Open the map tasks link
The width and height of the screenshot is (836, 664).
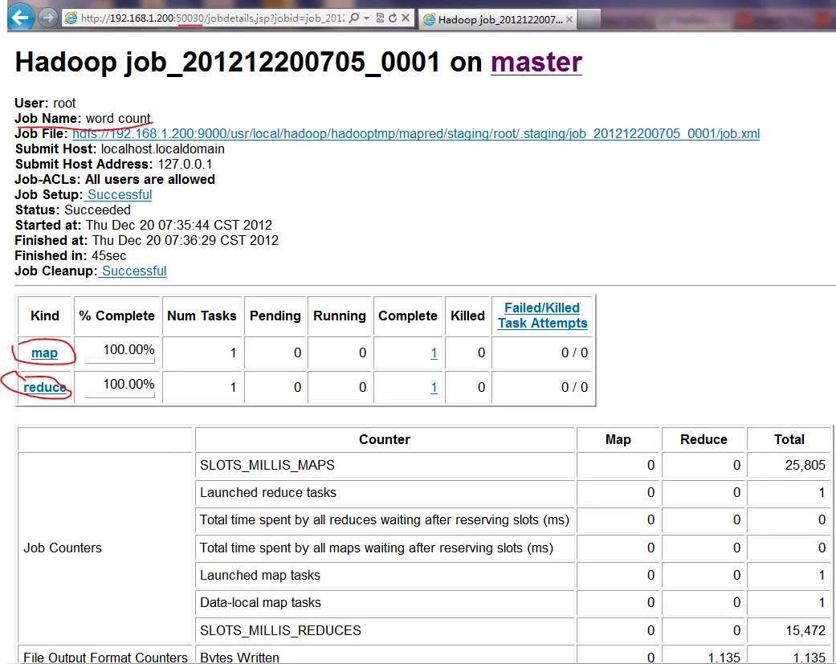pyautogui.click(x=44, y=353)
